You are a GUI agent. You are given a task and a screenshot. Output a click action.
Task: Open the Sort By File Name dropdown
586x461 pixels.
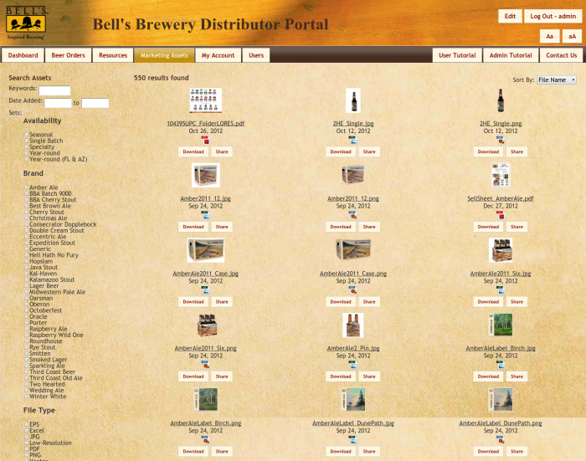point(557,80)
